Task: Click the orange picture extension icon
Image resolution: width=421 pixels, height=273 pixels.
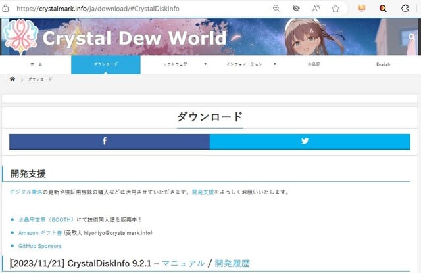Action: point(361,9)
